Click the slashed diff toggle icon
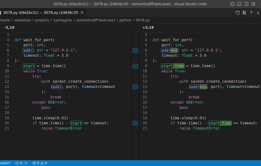The width and height of the screenshot is (261, 166). [x=244, y=13]
